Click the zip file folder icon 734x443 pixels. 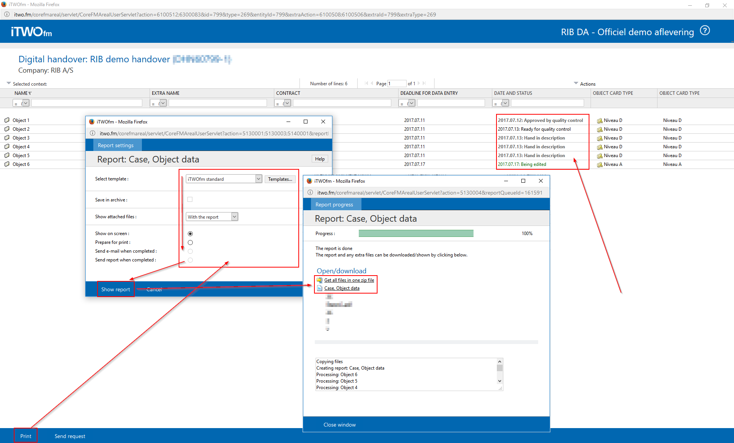tap(319, 280)
